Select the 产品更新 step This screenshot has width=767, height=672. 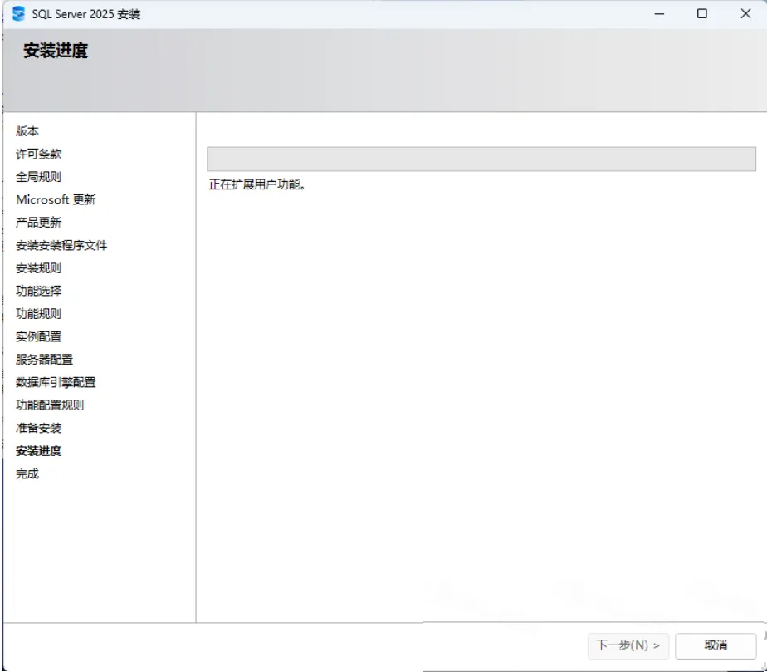coord(38,223)
